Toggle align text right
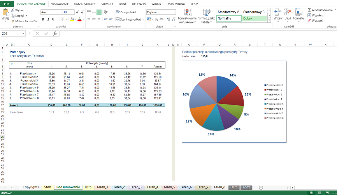Screen dimensions: 337x195 tap(99, 19)
